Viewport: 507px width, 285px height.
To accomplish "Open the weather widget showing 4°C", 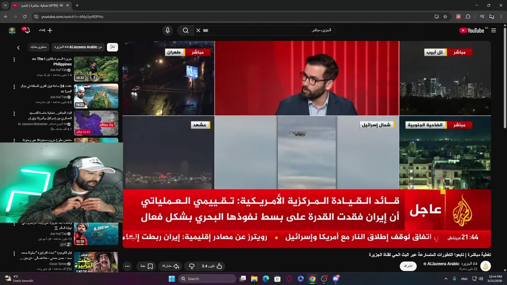I will click(19, 279).
